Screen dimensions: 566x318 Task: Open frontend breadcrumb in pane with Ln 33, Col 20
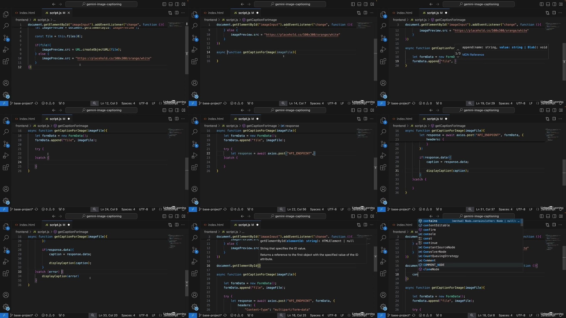click(22, 232)
